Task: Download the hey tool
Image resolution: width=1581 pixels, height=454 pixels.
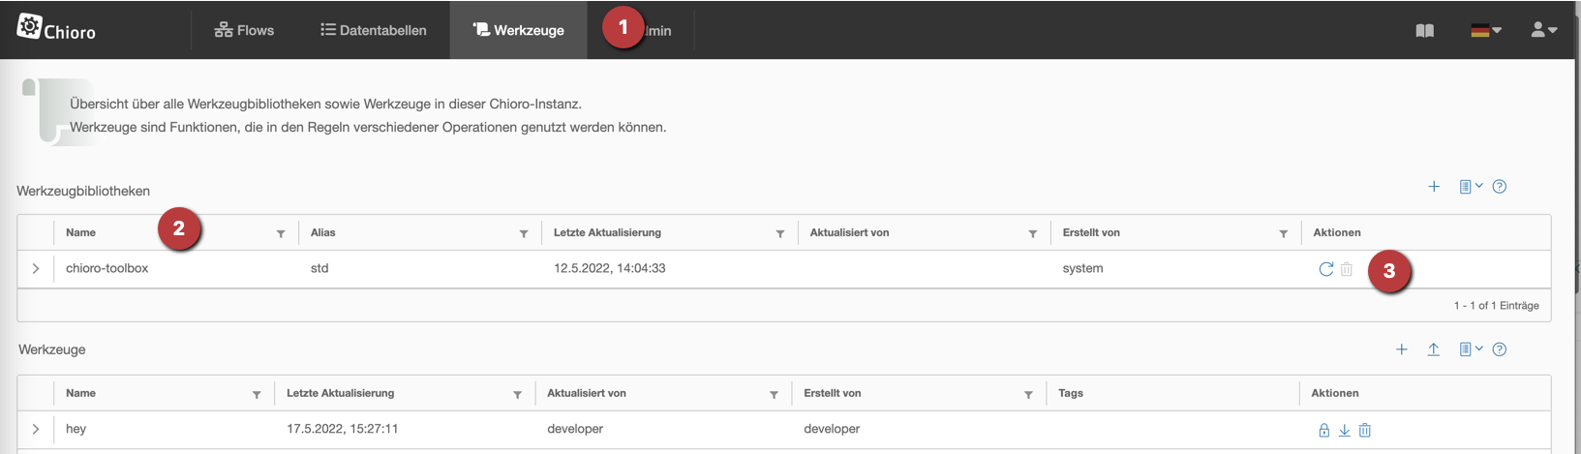Action: [1345, 430]
